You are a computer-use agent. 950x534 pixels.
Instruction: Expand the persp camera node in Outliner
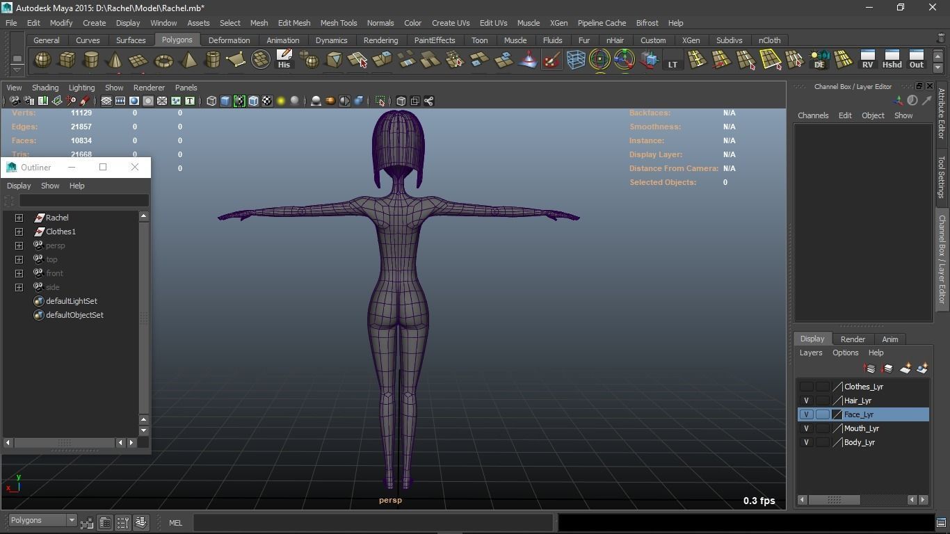[x=19, y=245]
